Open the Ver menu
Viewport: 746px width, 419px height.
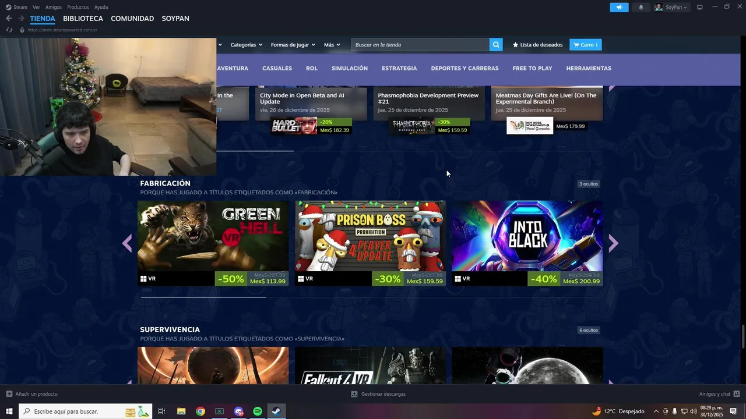coord(36,7)
